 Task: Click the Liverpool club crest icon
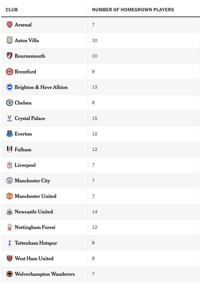[x=9, y=165]
